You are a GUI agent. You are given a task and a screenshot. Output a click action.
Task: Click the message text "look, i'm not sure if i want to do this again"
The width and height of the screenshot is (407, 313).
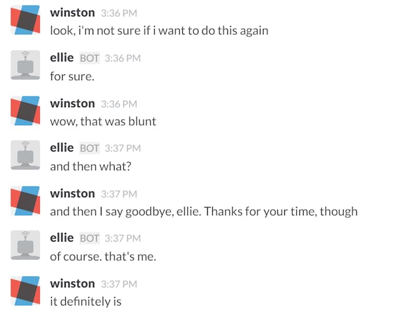159,31
